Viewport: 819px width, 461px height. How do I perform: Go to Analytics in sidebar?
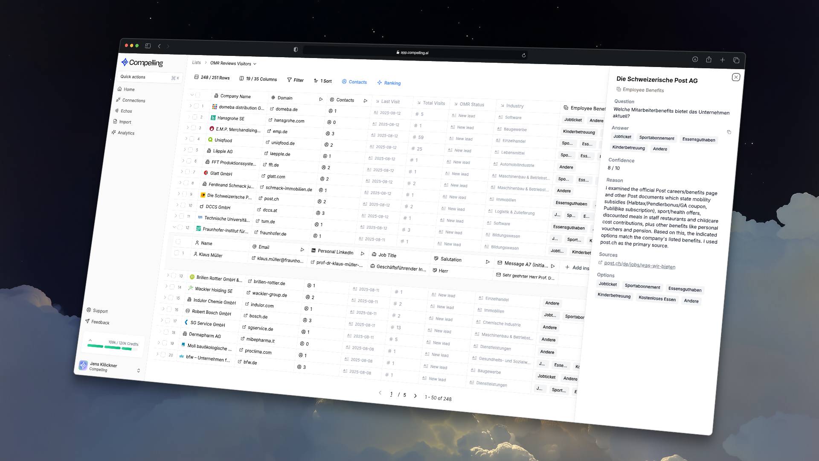point(125,133)
